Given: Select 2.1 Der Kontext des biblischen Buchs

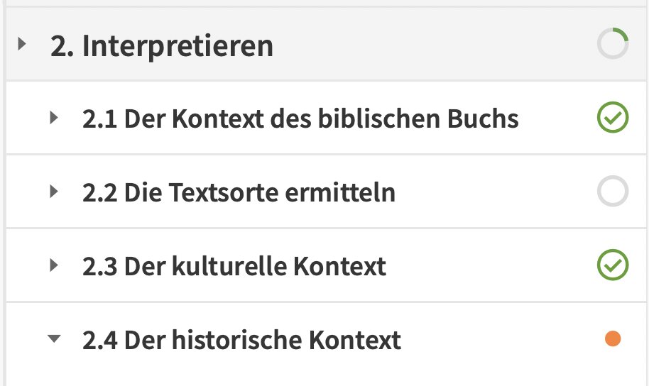Looking at the screenshot, I should pos(300,119).
